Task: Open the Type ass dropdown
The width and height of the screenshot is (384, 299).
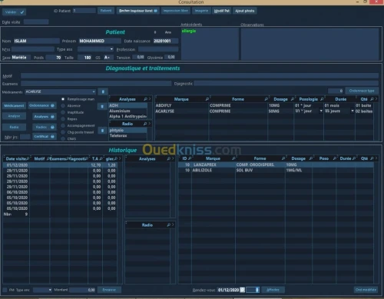Action: [111, 49]
